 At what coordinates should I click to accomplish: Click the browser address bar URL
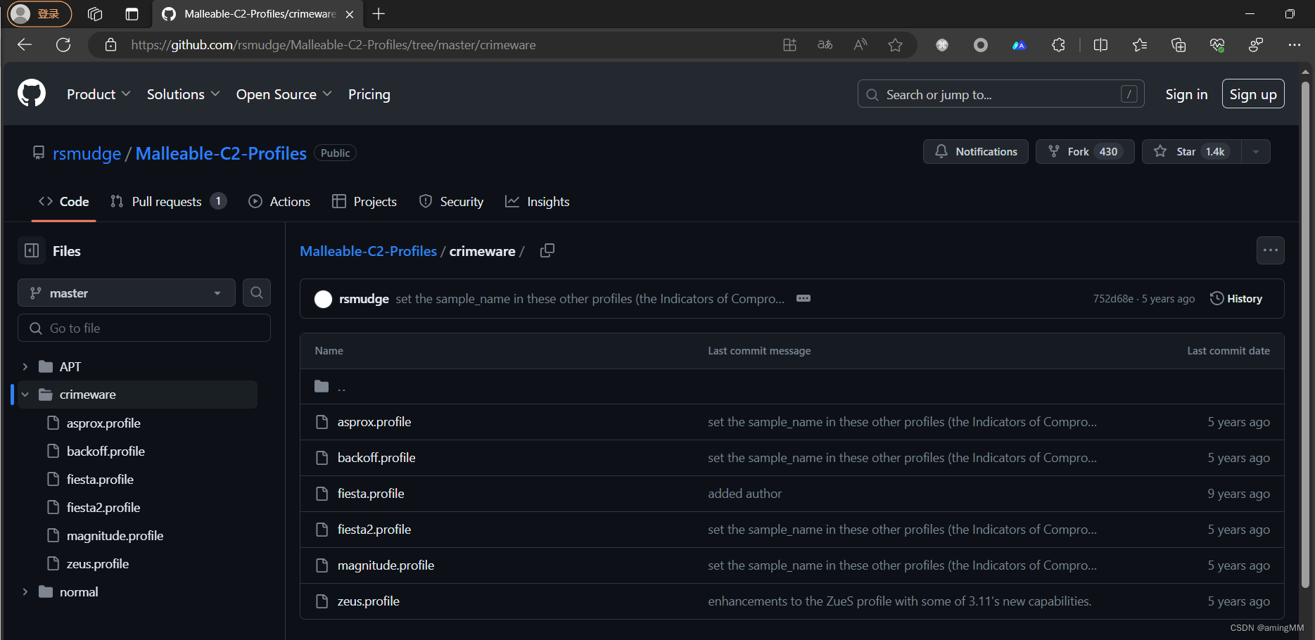point(333,45)
